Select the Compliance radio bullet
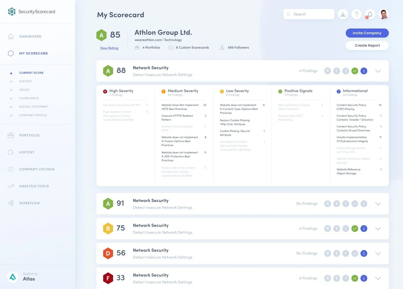This screenshot has height=289, width=403. tap(11, 99)
